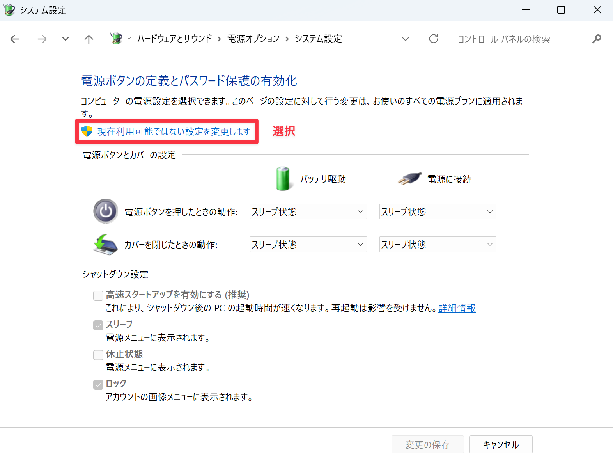This screenshot has width=613, height=460.
Task: Click the キャンセル button
Action: click(501, 444)
